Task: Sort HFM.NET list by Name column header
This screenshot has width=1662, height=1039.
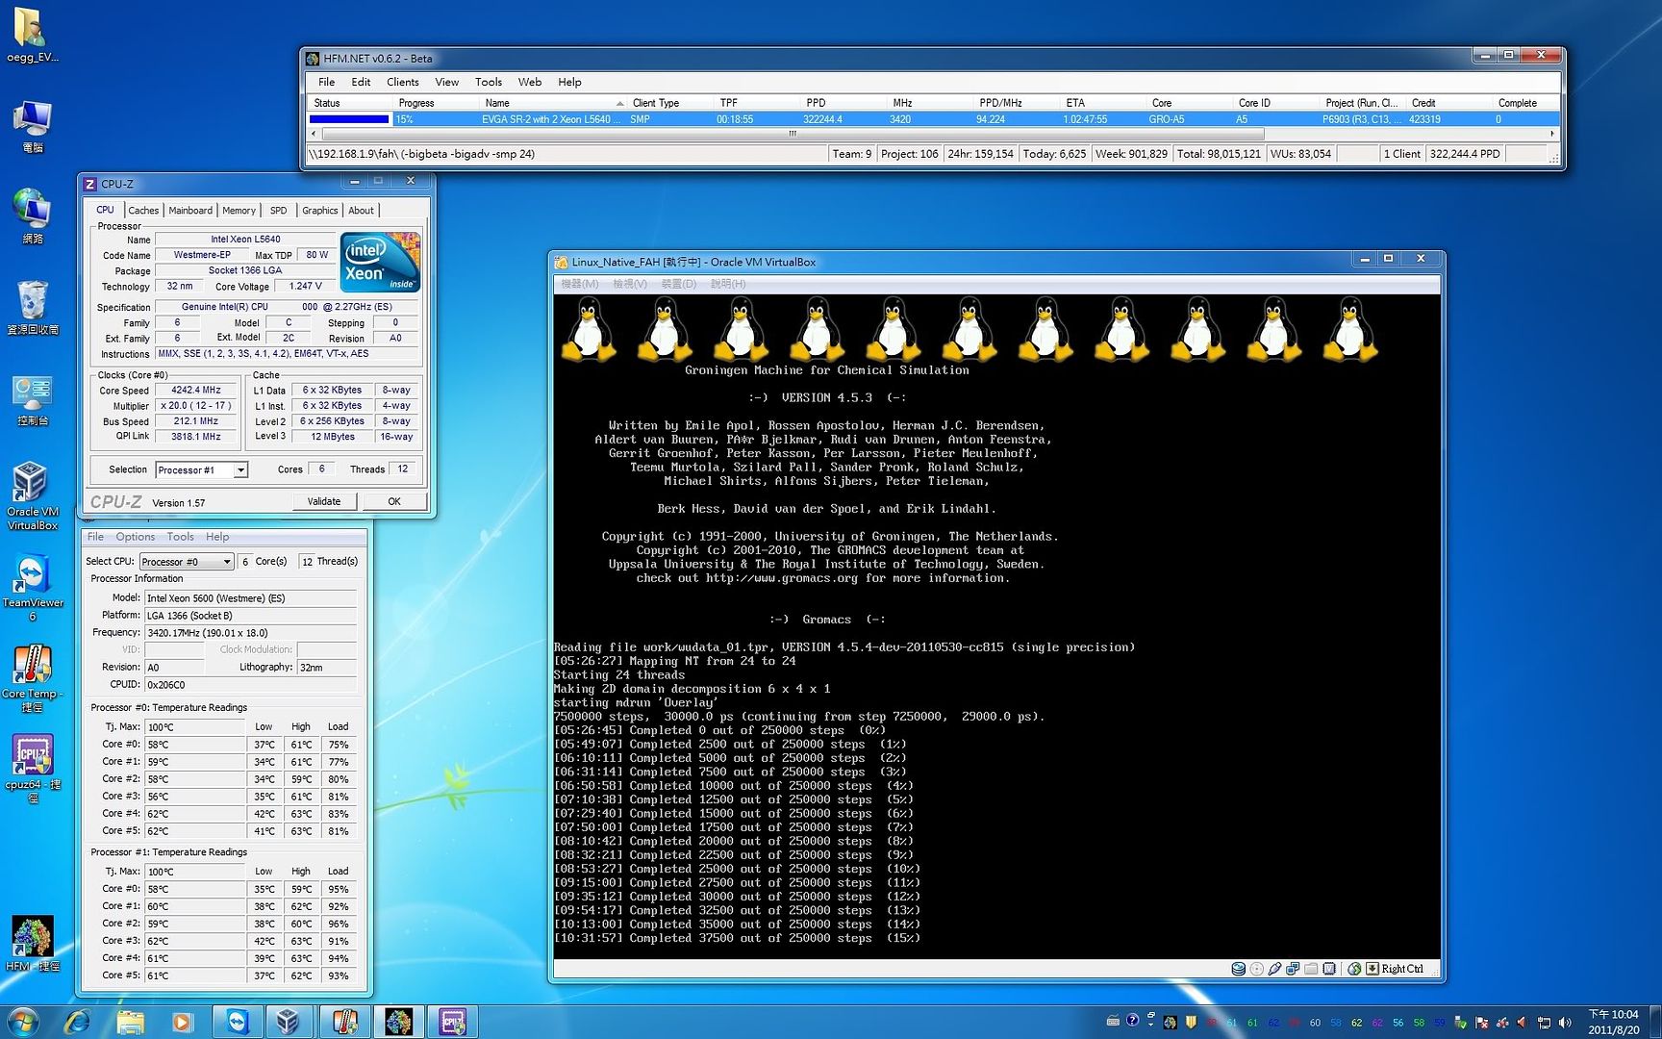Action: tap(553, 103)
